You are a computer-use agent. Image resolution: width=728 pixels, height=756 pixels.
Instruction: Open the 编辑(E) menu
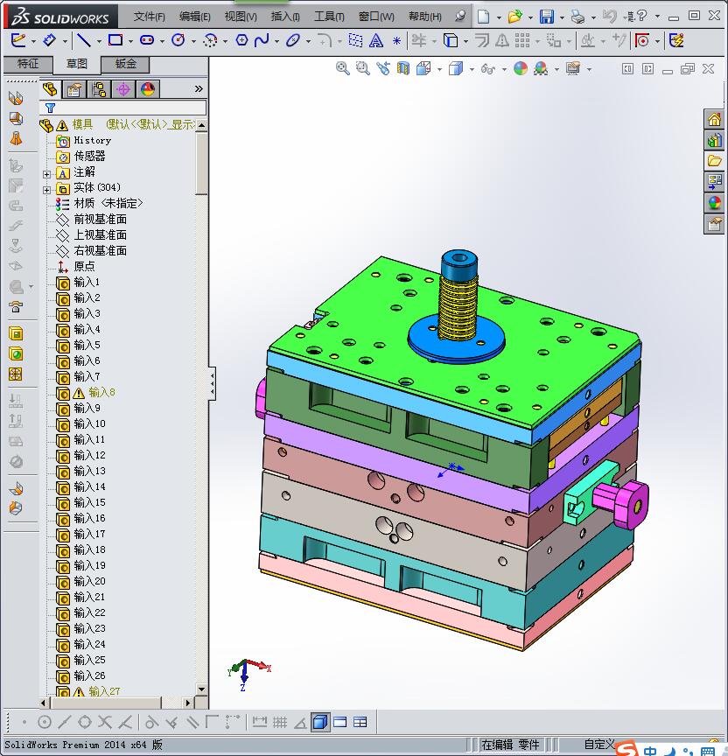[x=195, y=17]
